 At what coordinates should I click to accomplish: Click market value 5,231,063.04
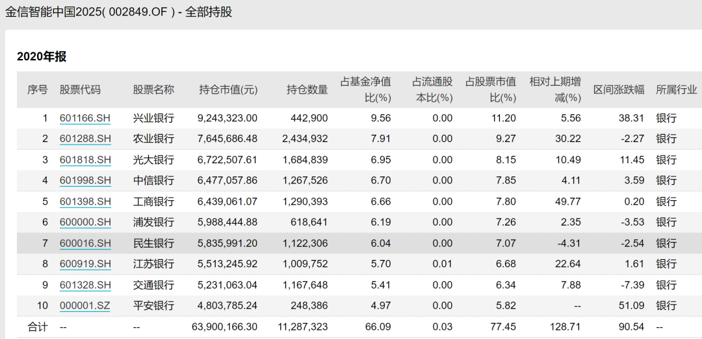227,285
